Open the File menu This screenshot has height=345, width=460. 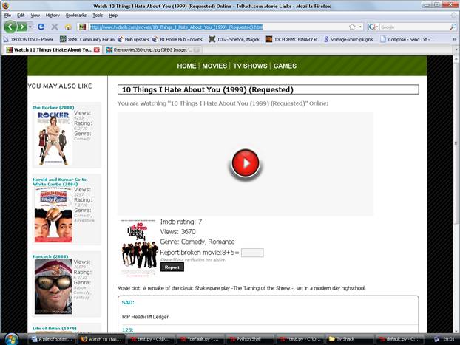pos(7,16)
